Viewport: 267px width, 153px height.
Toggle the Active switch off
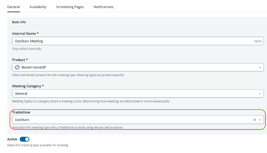tap(24, 139)
